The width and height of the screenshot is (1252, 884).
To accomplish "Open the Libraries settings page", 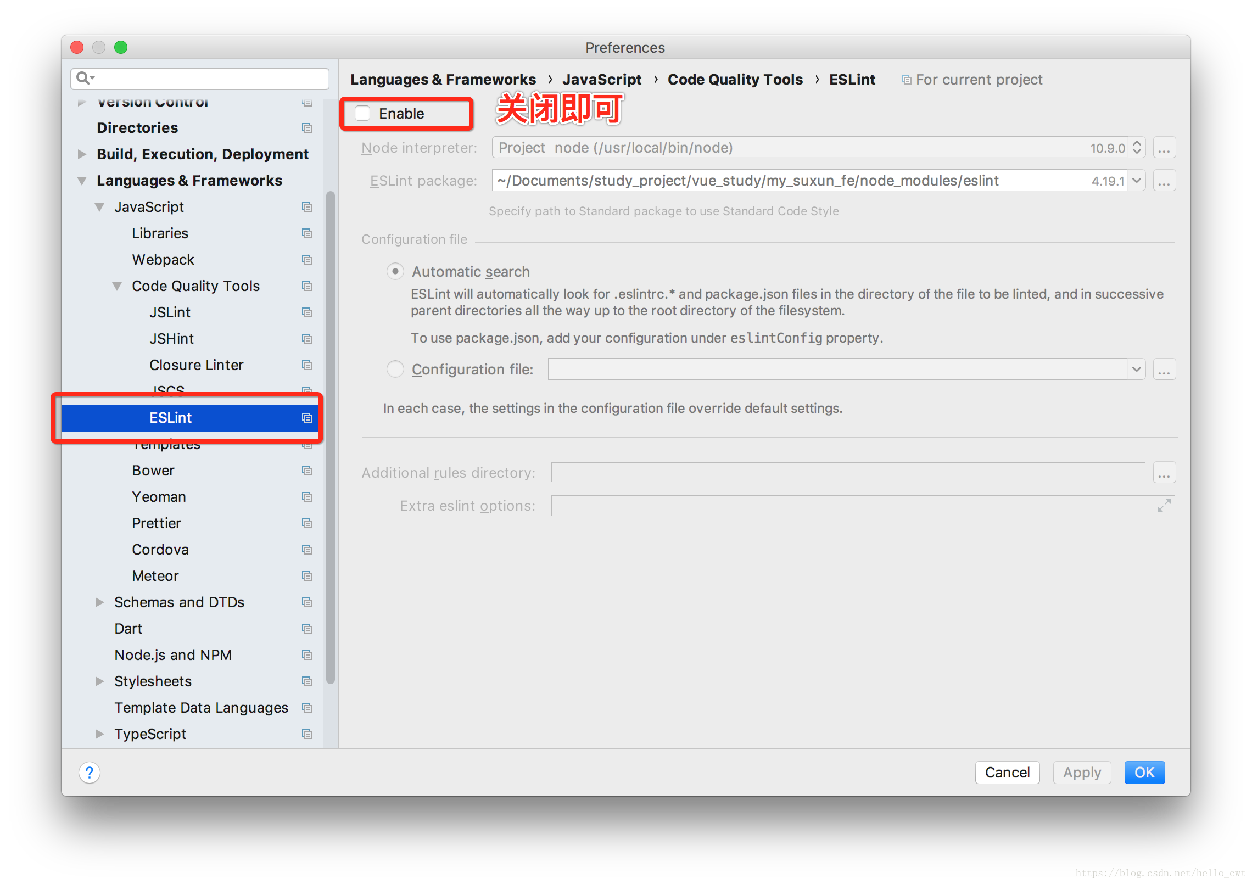I will coord(160,233).
